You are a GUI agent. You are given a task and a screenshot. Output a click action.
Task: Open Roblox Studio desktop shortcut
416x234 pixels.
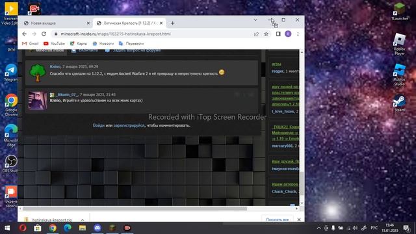click(399, 75)
